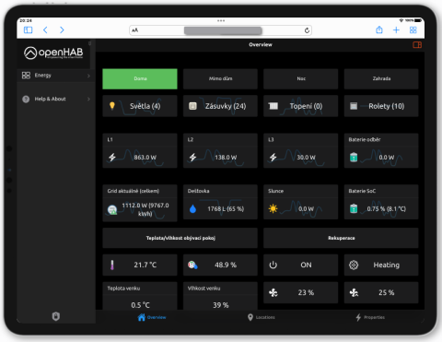The width and height of the screenshot is (442, 342).
Task: Click the openHAB logo
Action: click(x=53, y=53)
